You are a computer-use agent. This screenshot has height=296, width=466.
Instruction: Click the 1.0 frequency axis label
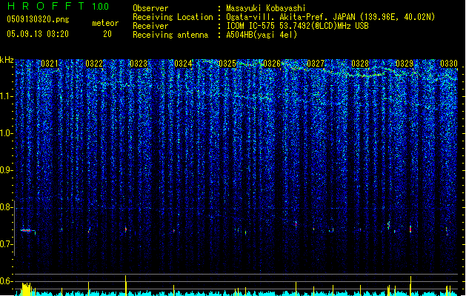7,133
